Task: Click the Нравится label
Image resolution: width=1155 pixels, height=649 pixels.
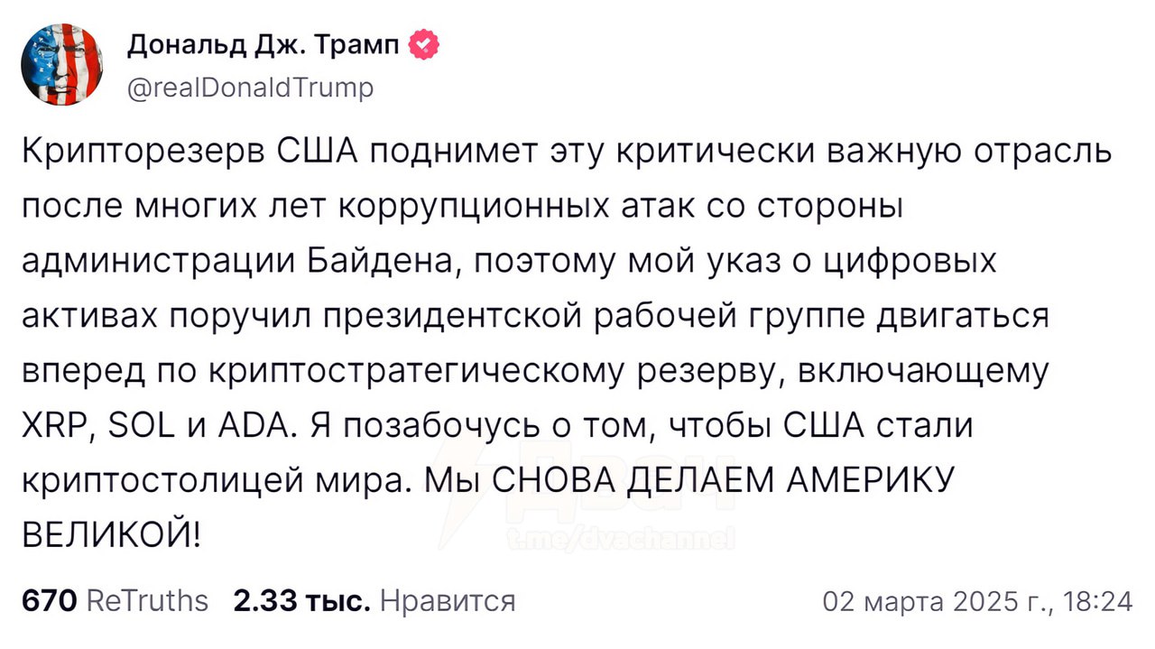Action: pyautogui.click(x=447, y=601)
